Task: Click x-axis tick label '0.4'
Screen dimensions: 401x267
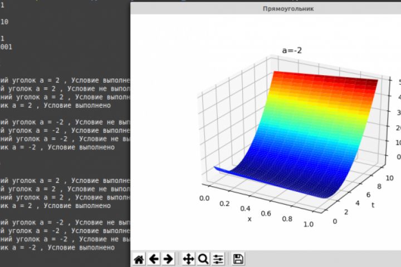Action: click(245, 209)
